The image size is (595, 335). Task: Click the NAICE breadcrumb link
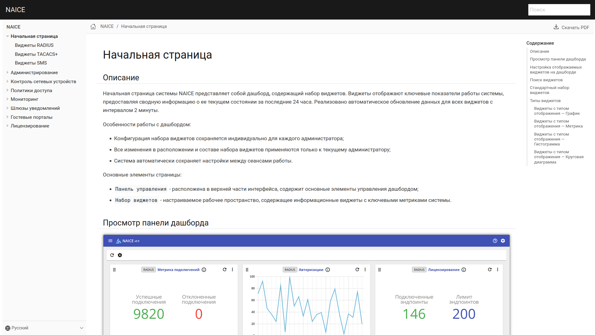(107, 26)
